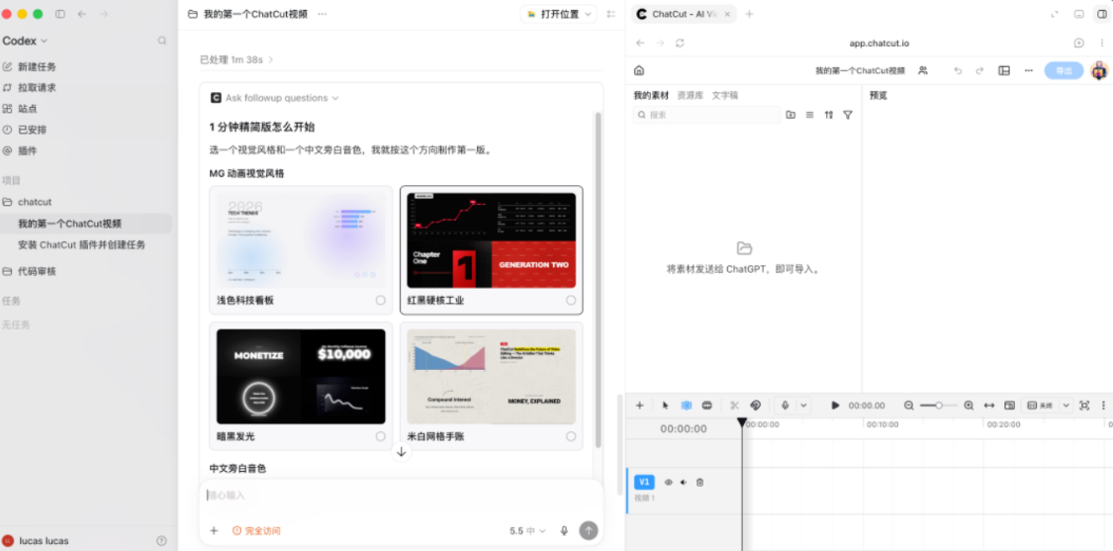This screenshot has height=551, width=1113.
Task: Open captions 关闭 dropdown arrow
Action: pos(1066,406)
